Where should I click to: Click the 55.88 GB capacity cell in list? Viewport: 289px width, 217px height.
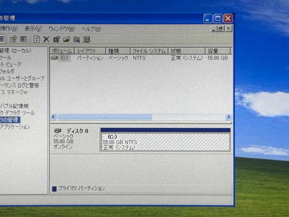pyautogui.click(x=218, y=58)
